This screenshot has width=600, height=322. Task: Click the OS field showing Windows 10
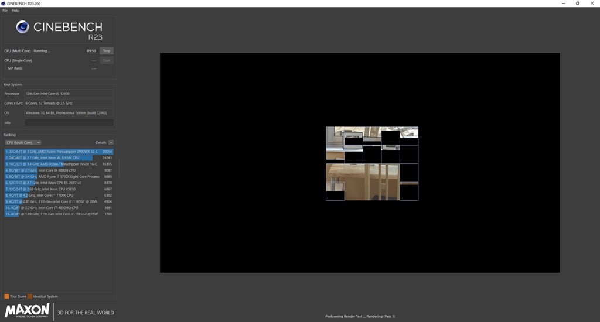tap(69, 113)
